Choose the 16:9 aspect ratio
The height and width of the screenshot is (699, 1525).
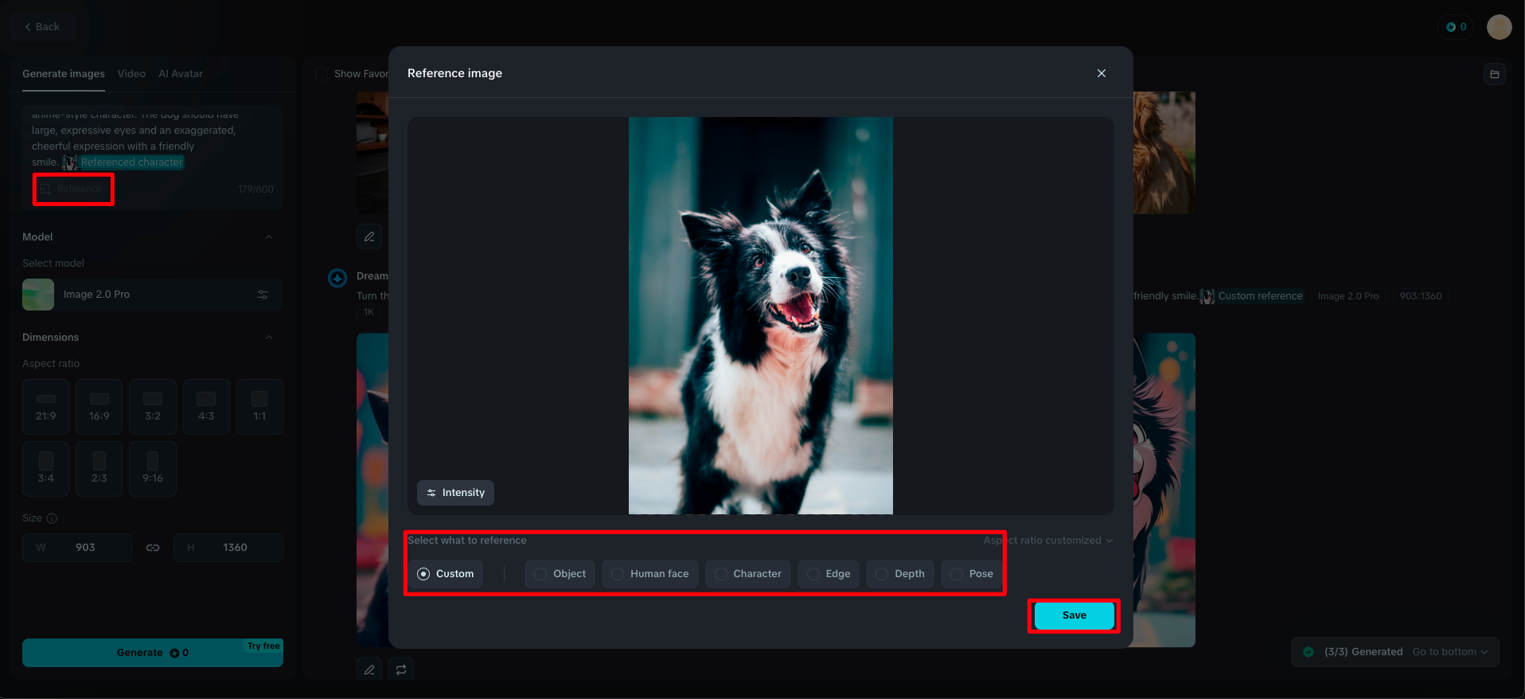click(x=99, y=407)
